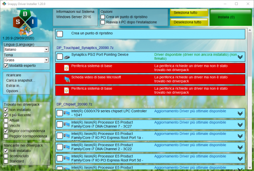
Task: Uncheck Non installato under Mancante nei driverpack
Action: (x=6, y=151)
